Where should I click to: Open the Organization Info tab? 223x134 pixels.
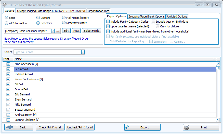pos(98,11)
